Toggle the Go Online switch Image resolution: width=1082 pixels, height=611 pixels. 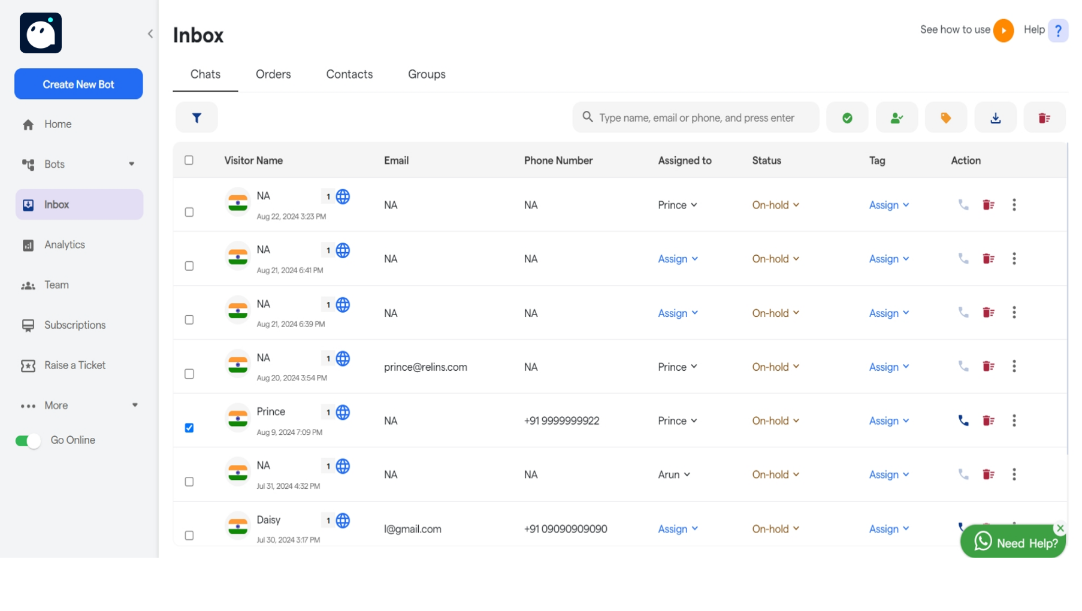point(28,441)
